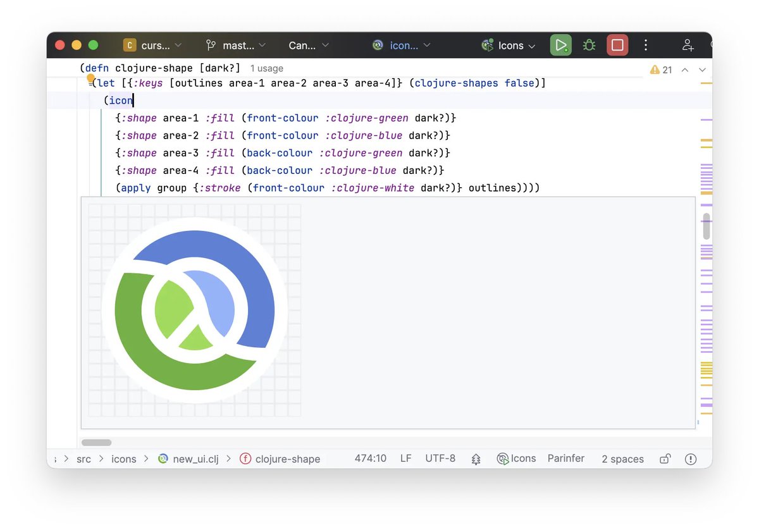
Task: Place cursor after (icon in editor
Action: click(133, 100)
